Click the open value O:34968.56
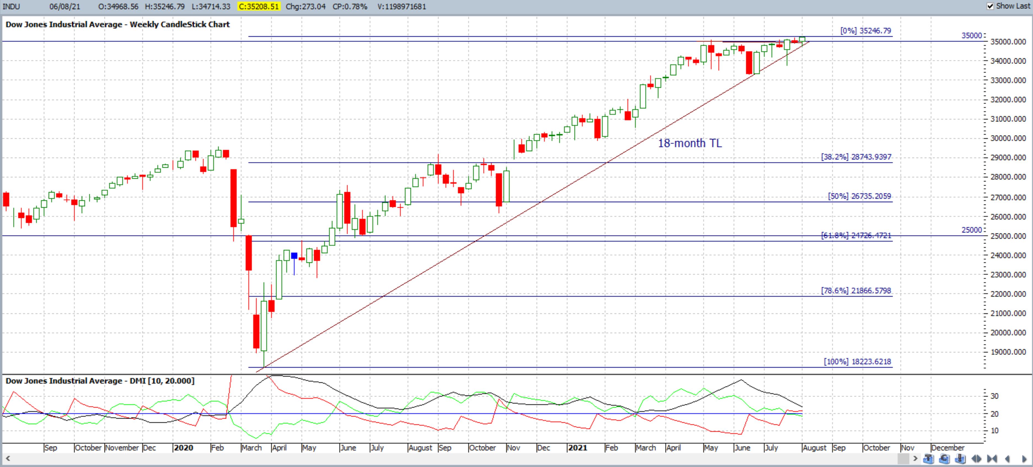The width and height of the screenshot is (1033, 467). [x=118, y=6]
